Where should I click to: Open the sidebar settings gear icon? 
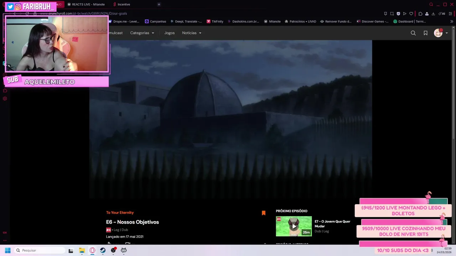click(5, 98)
